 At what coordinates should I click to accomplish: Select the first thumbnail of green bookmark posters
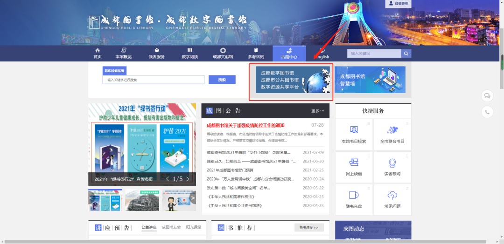tap(105, 200)
